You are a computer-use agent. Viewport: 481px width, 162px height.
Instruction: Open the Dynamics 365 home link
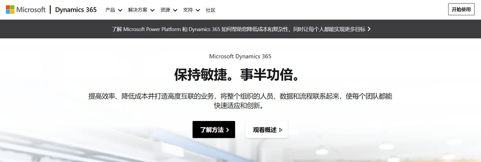point(76,10)
